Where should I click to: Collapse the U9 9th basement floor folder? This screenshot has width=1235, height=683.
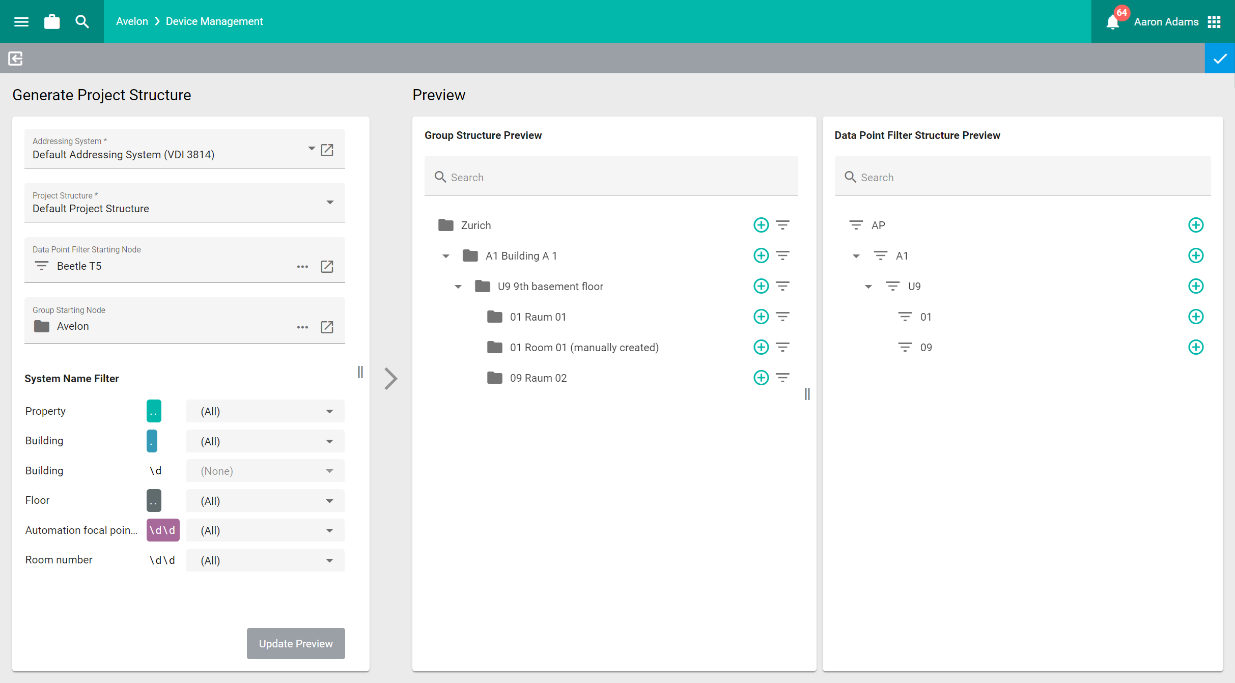(458, 287)
